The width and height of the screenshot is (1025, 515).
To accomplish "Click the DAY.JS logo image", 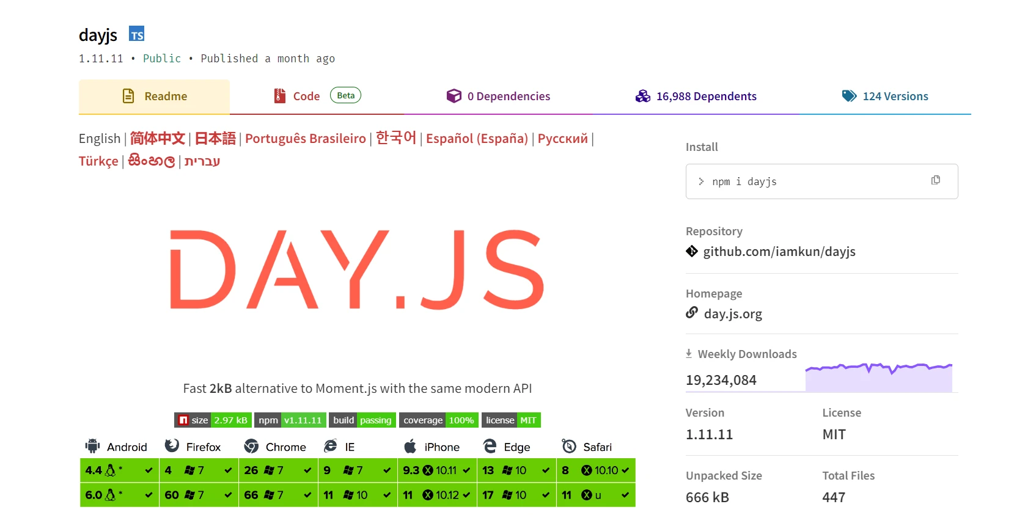I will [x=357, y=269].
